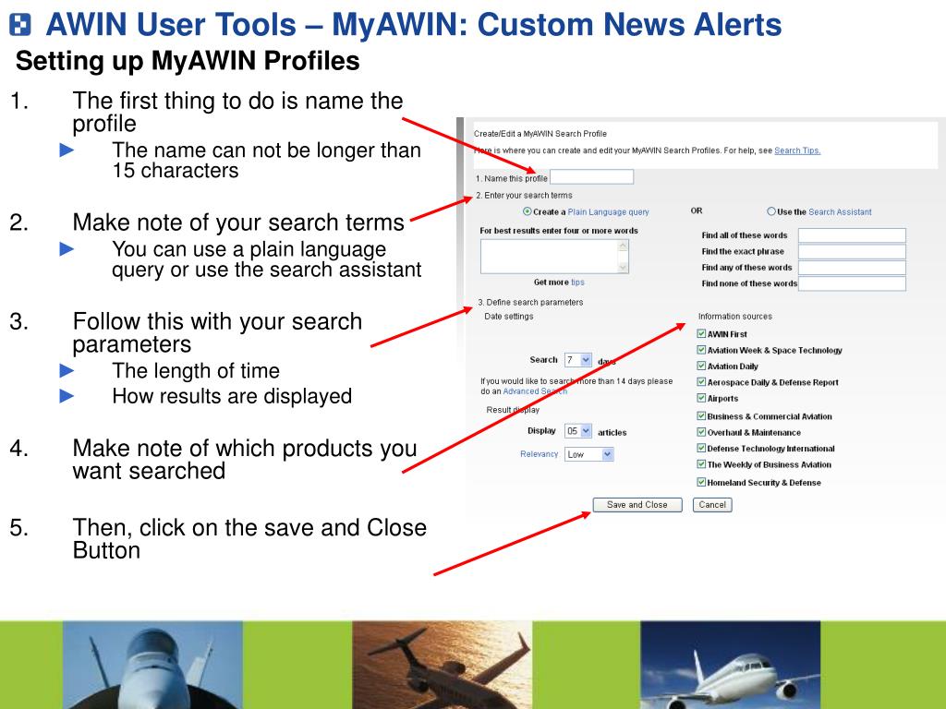Open the Search days dropdown
The image size is (946, 709).
point(578,360)
